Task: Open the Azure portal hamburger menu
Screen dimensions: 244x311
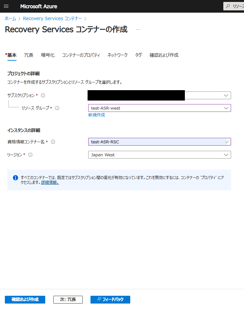Action: [6, 6]
